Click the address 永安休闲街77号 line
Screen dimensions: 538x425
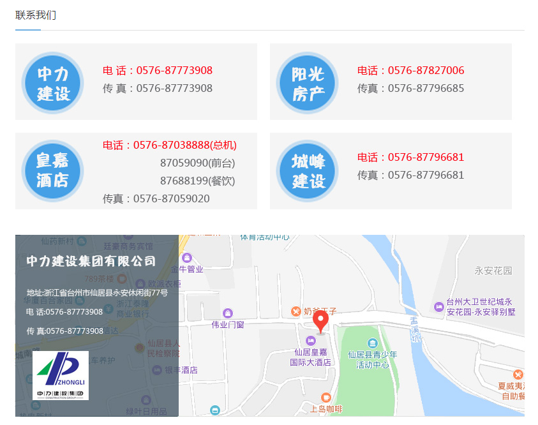[x=97, y=293]
